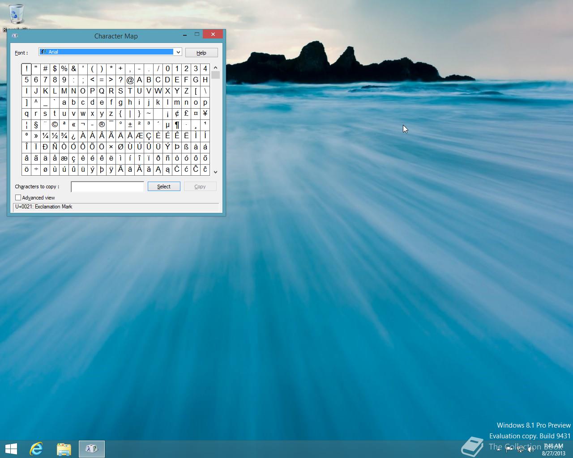Select the Æ ligature character cell
This screenshot has height=458, width=573.
[139, 136]
